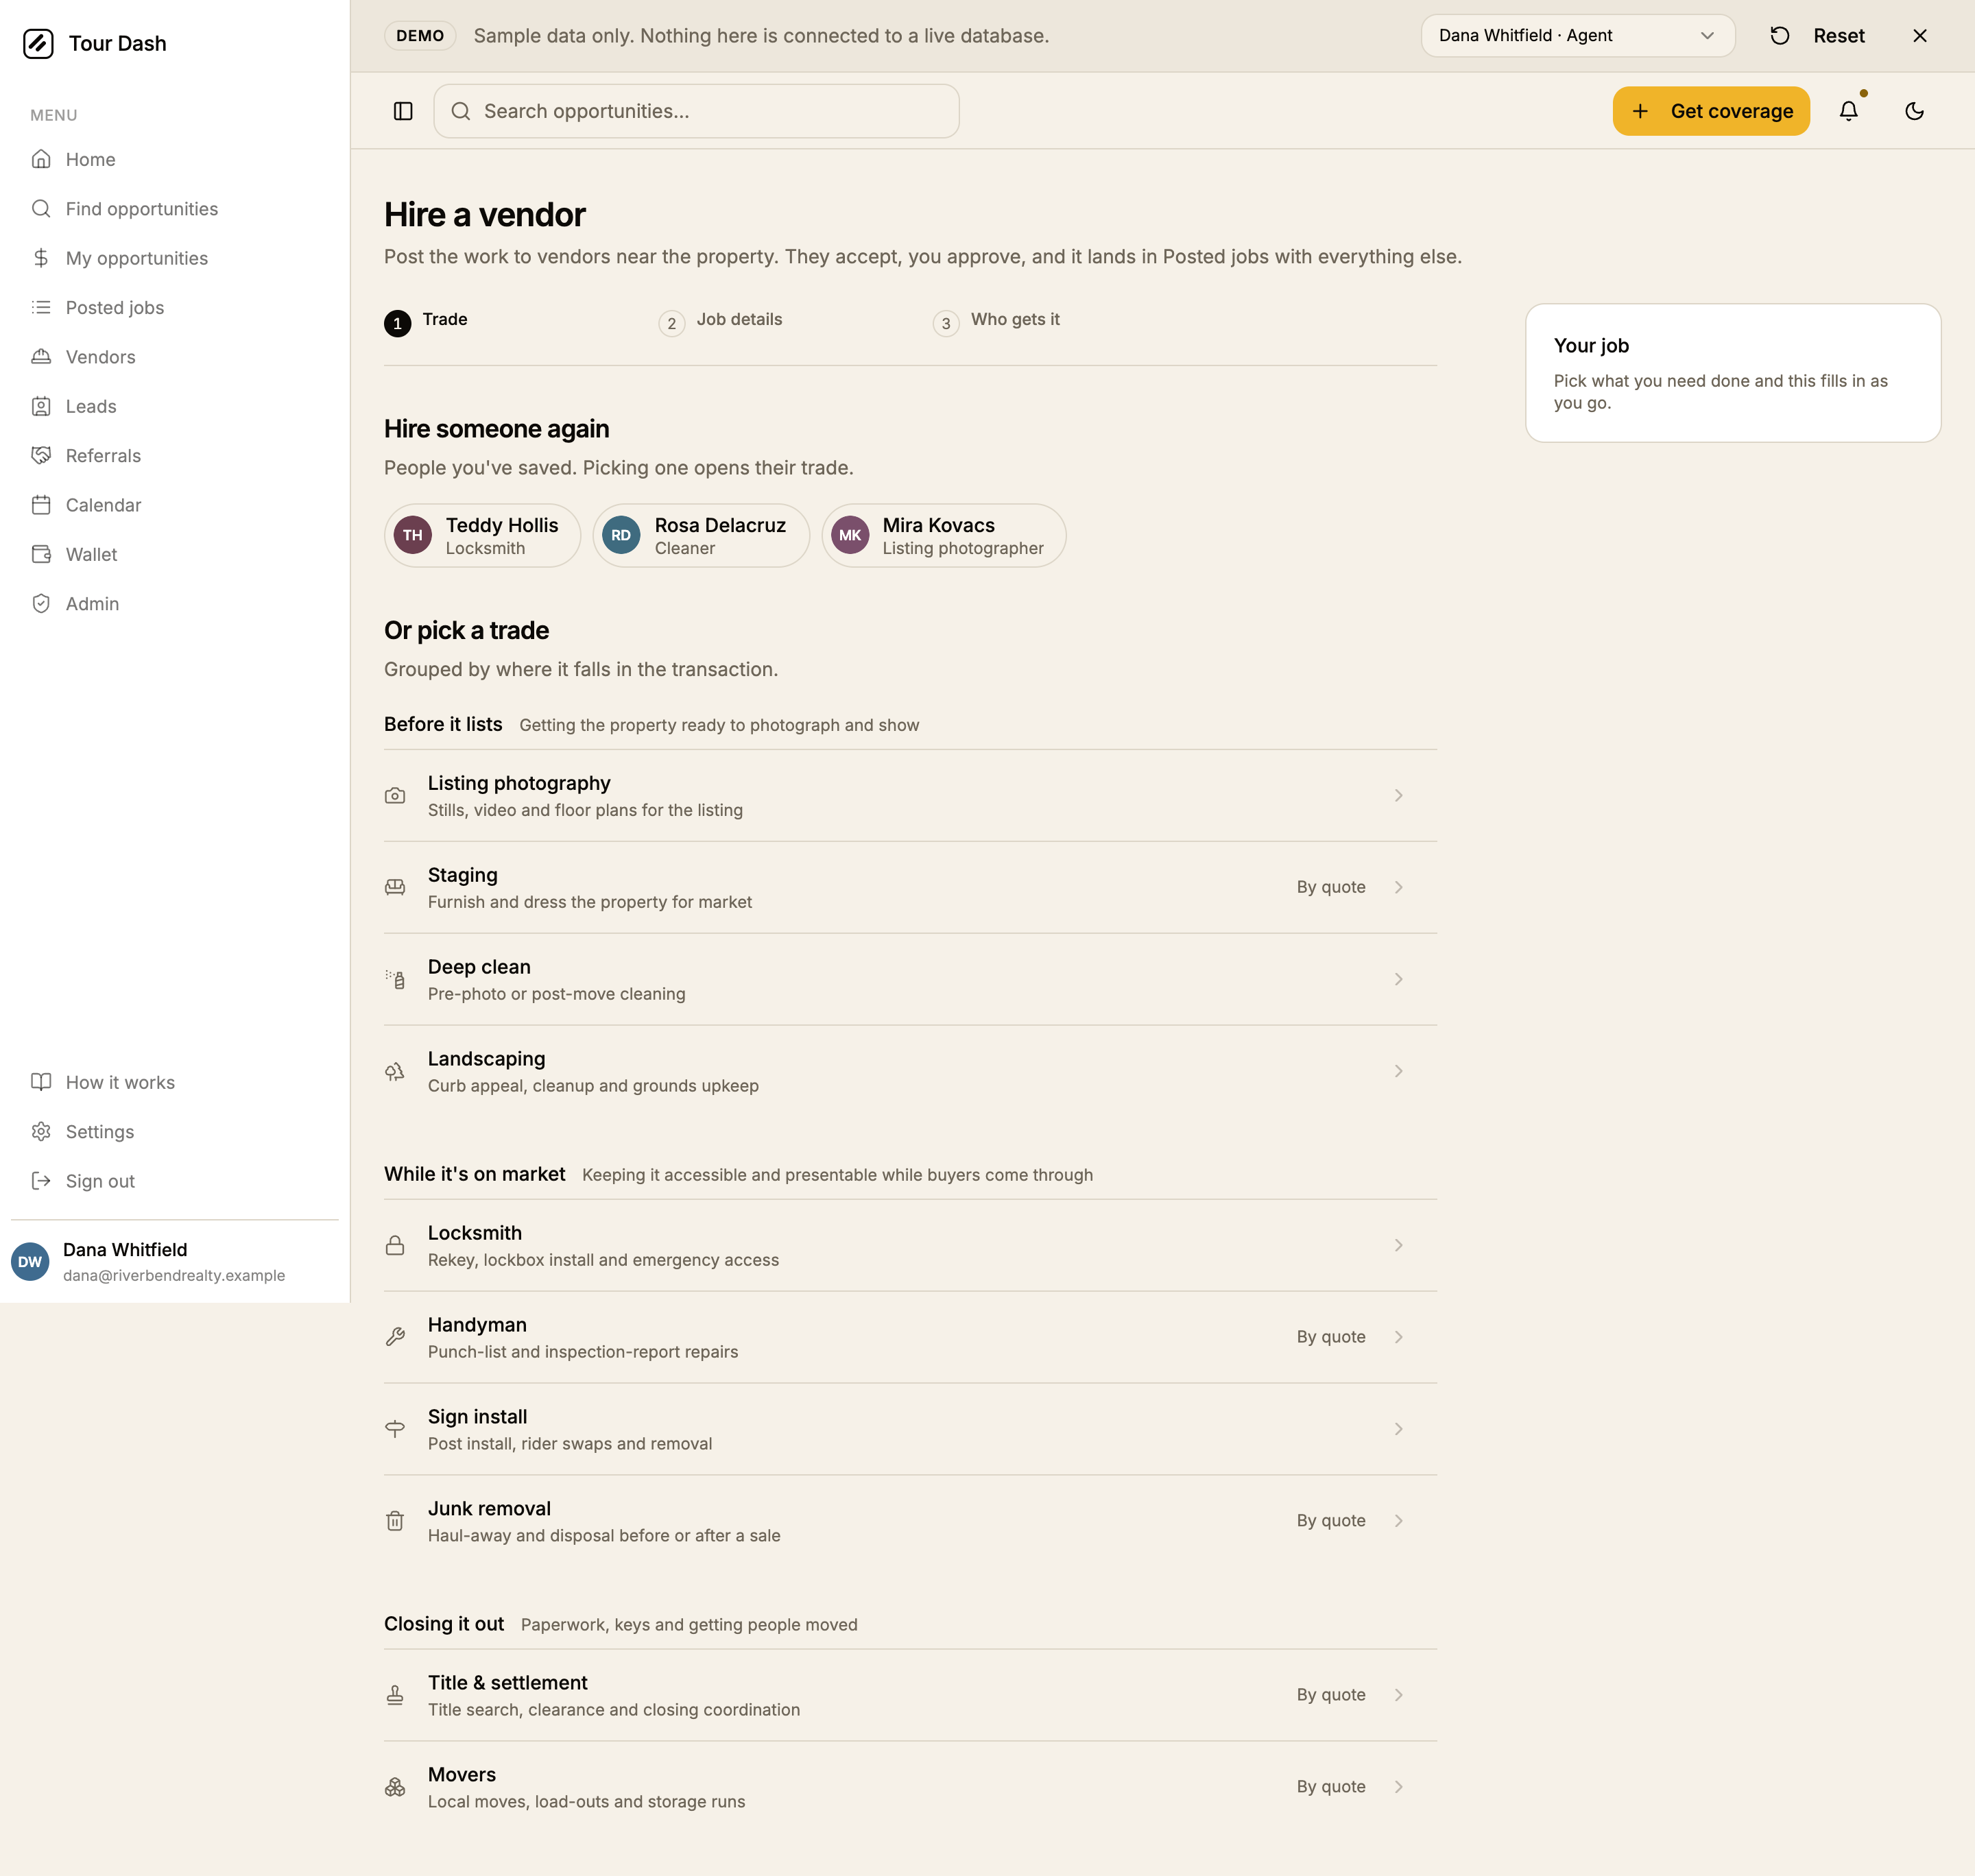Open the Wallet menu item

[x=175, y=554]
